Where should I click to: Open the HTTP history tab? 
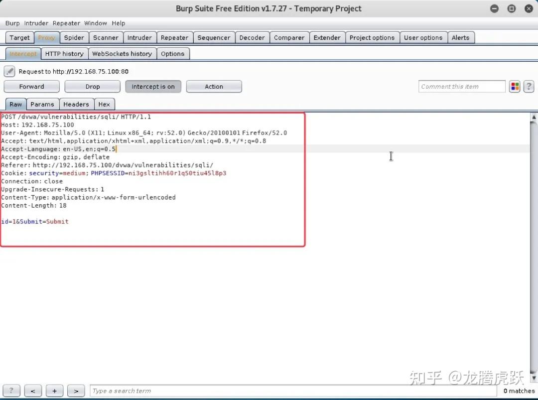pyautogui.click(x=64, y=53)
